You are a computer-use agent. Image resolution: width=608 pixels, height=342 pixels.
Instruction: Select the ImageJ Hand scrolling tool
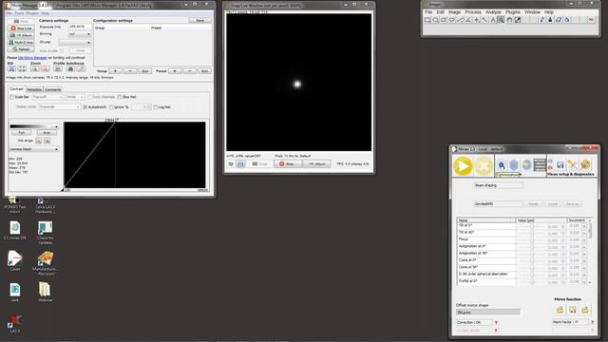[x=509, y=19]
